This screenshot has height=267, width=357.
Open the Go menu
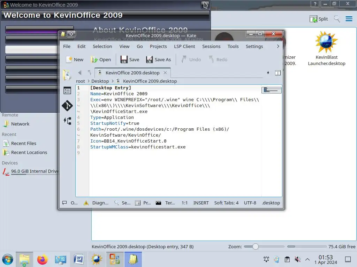click(x=139, y=46)
